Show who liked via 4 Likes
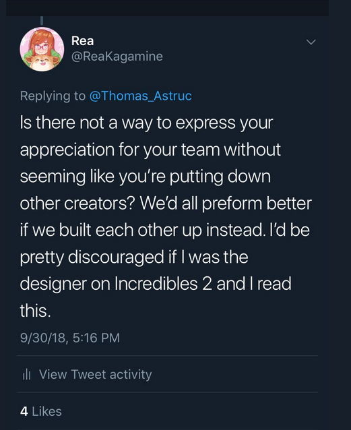351x430 pixels. point(41,411)
